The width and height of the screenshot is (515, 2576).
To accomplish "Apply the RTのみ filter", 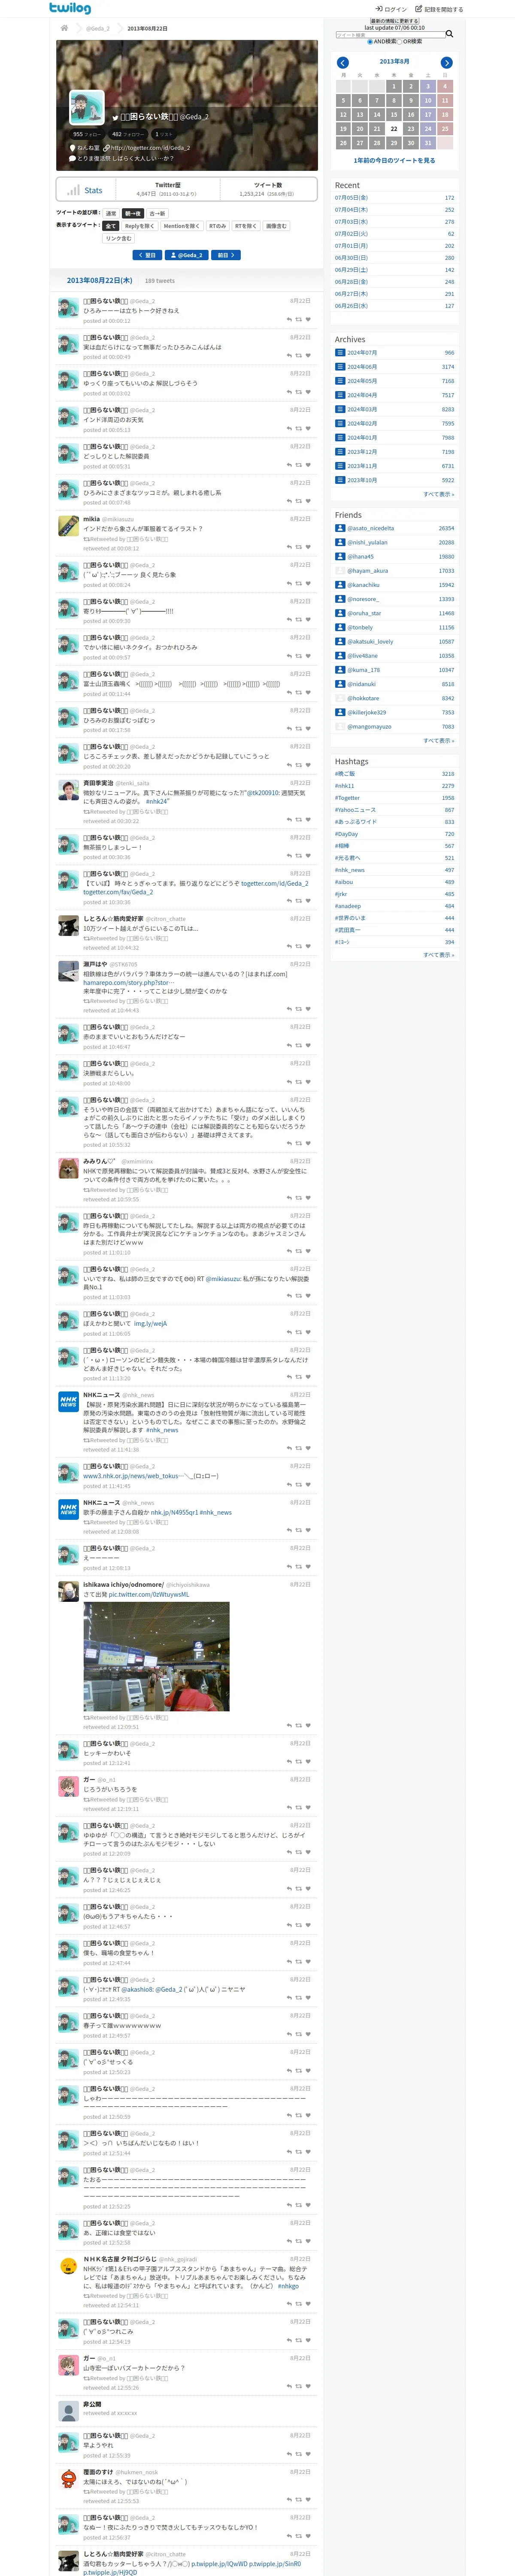I will 218,226.
